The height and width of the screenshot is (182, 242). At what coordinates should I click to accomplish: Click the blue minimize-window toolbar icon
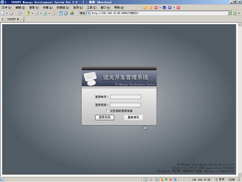[164, 8]
